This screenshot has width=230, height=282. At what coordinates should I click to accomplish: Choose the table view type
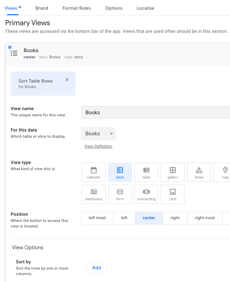[x=146, y=172]
